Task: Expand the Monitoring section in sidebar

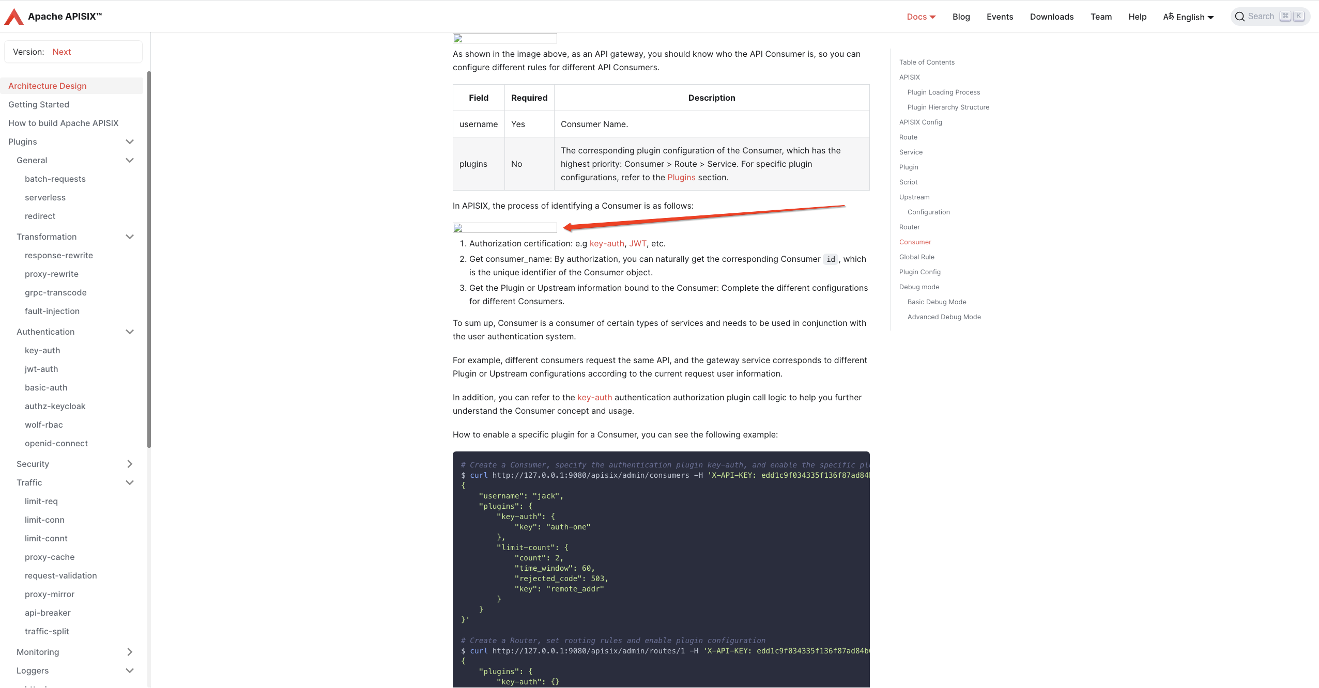Action: click(x=130, y=652)
